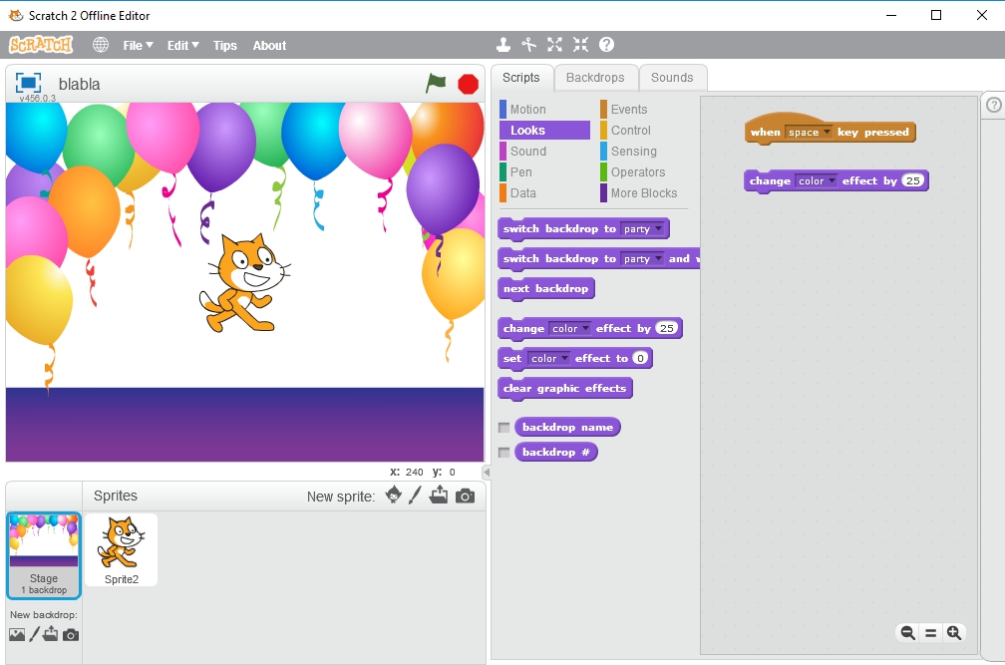
Task: Click the 25 value in scripts area change block
Action: click(x=912, y=180)
